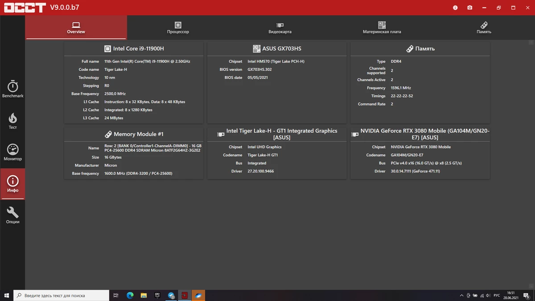Open the volume control in tray

click(x=488, y=295)
